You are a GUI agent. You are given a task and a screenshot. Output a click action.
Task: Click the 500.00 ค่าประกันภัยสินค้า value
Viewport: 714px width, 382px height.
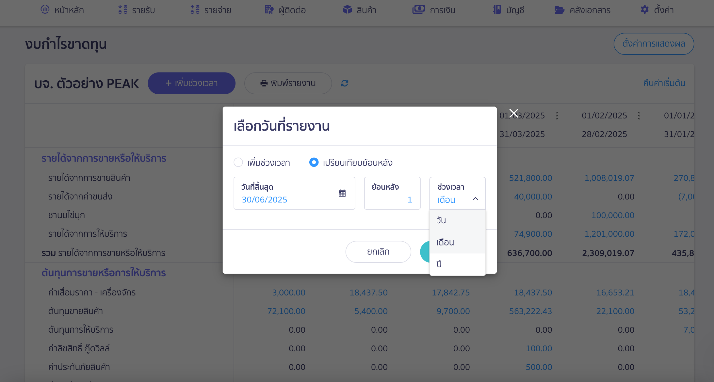click(x=539, y=367)
